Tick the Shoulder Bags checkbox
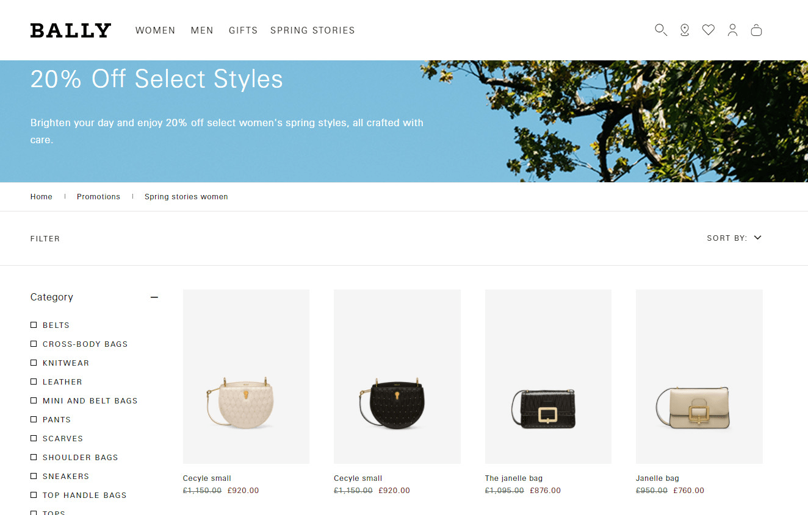Screen dimensions: 808x515 pyautogui.click(x=34, y=457)
